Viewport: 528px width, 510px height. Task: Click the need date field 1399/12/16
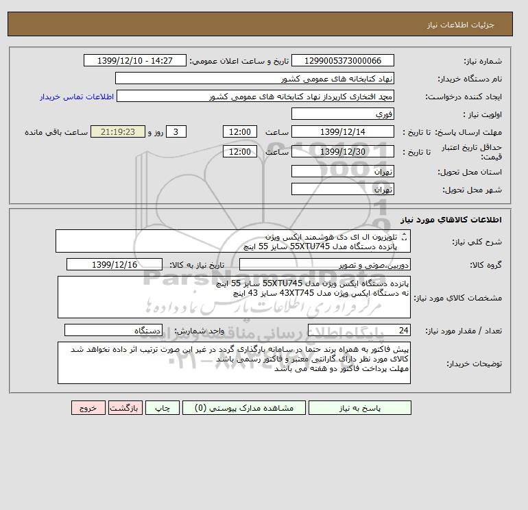(x=115, y=264)
